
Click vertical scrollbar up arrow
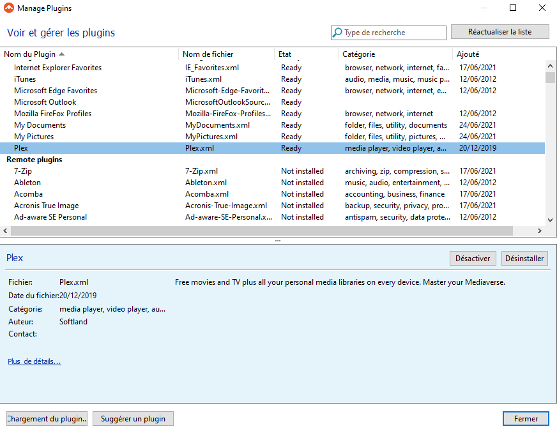coord(550,66)
